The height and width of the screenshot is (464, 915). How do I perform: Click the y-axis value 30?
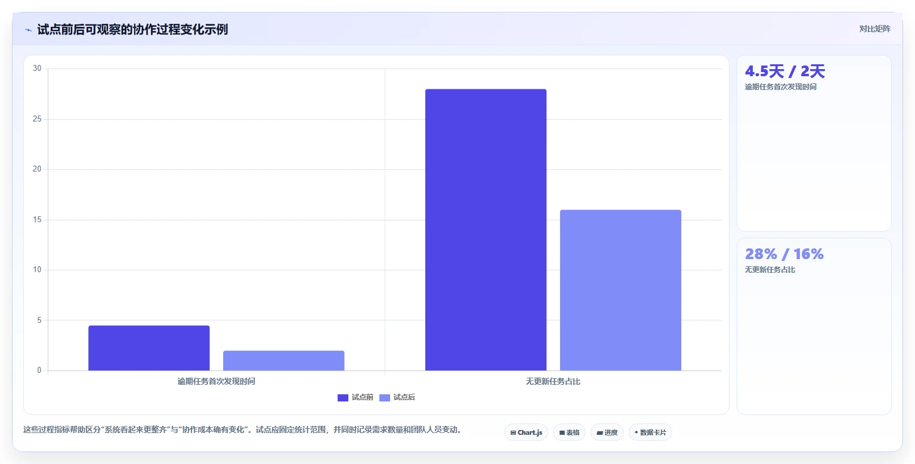coord(37,68)
